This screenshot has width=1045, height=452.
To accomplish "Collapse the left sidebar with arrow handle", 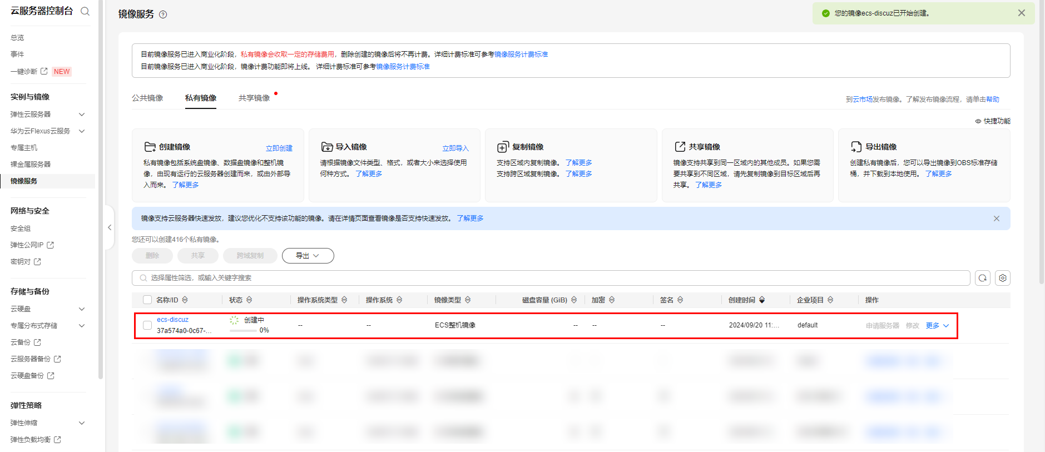I will [x=110, y=227].
